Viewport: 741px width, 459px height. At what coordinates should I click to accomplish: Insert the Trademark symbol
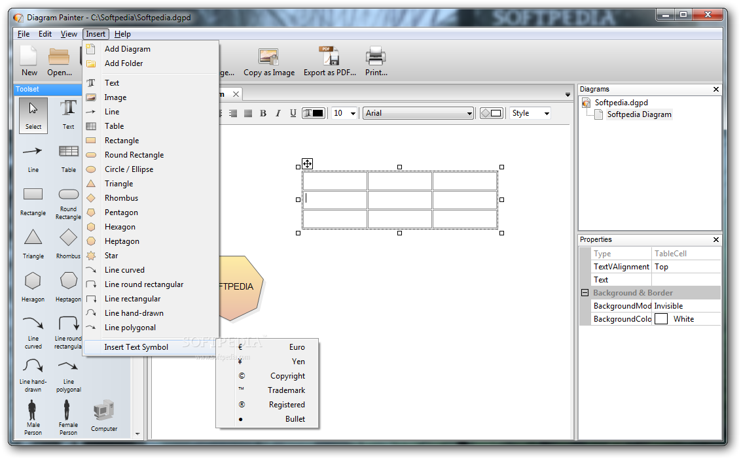click(268, 390)
